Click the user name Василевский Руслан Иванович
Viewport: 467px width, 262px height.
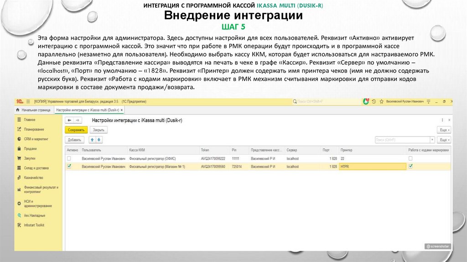point(405,102)
